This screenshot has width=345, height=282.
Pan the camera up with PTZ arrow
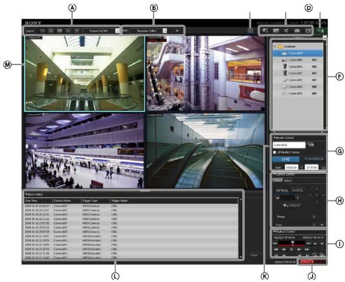tap(317, 189)
